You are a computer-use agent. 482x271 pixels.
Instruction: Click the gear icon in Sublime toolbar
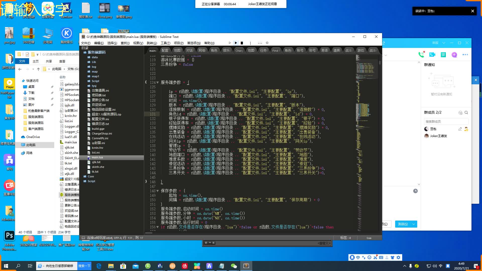267,43
